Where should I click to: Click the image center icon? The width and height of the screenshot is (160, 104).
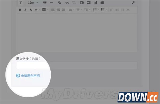tap(128, 10)
